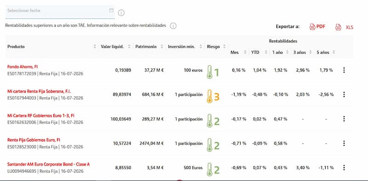Click PDF export label

[321, 27]
